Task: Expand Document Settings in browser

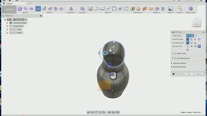Action: coord(7,23)
